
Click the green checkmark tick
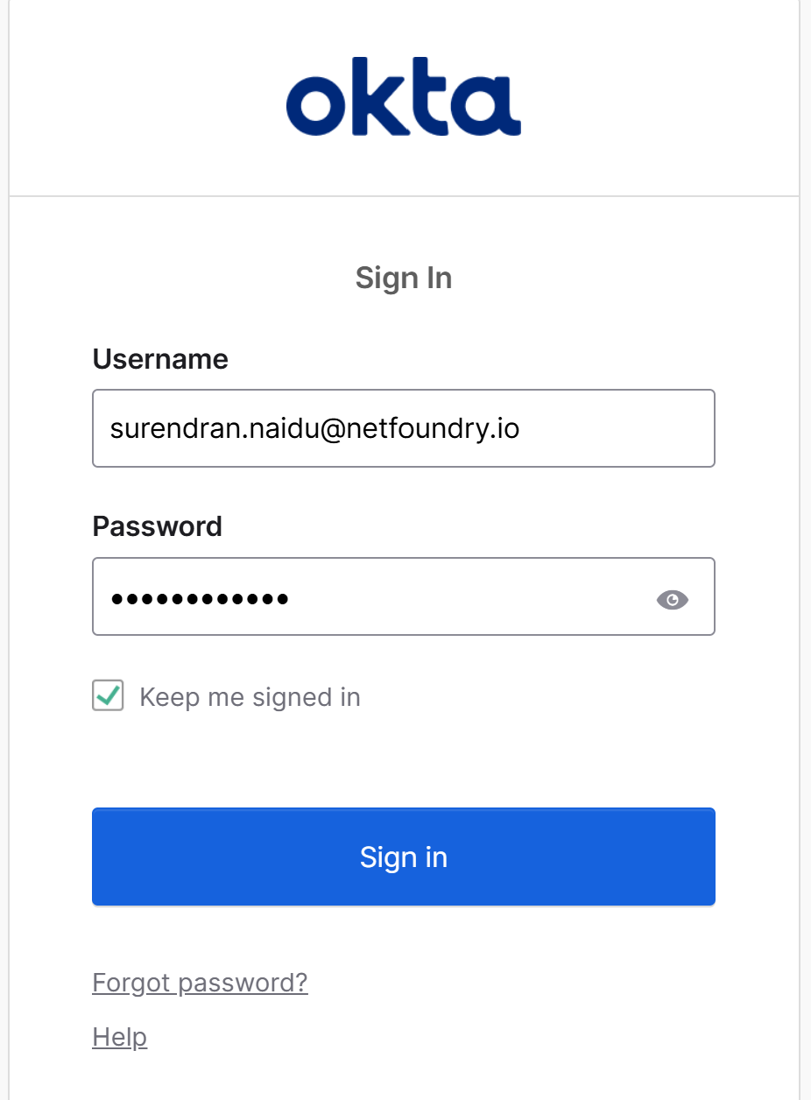[108, 695]
